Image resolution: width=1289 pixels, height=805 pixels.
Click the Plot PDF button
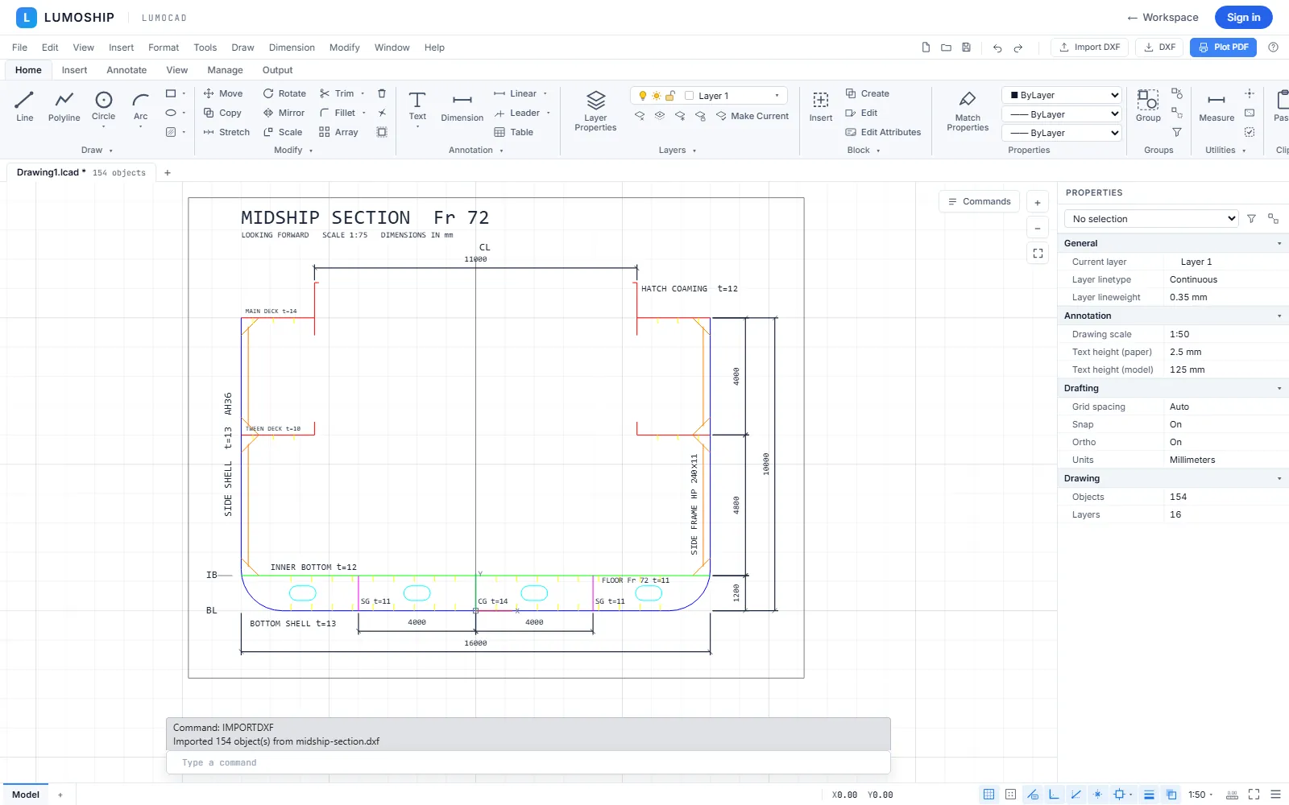[1223, 47]
